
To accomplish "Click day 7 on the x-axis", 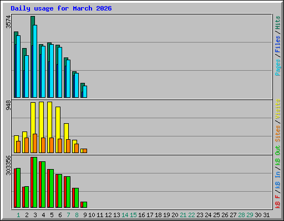I will pos(68,215).
